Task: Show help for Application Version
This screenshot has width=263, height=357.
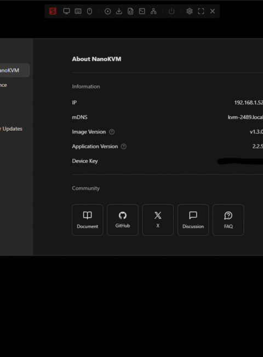Action: coord(123,147)
